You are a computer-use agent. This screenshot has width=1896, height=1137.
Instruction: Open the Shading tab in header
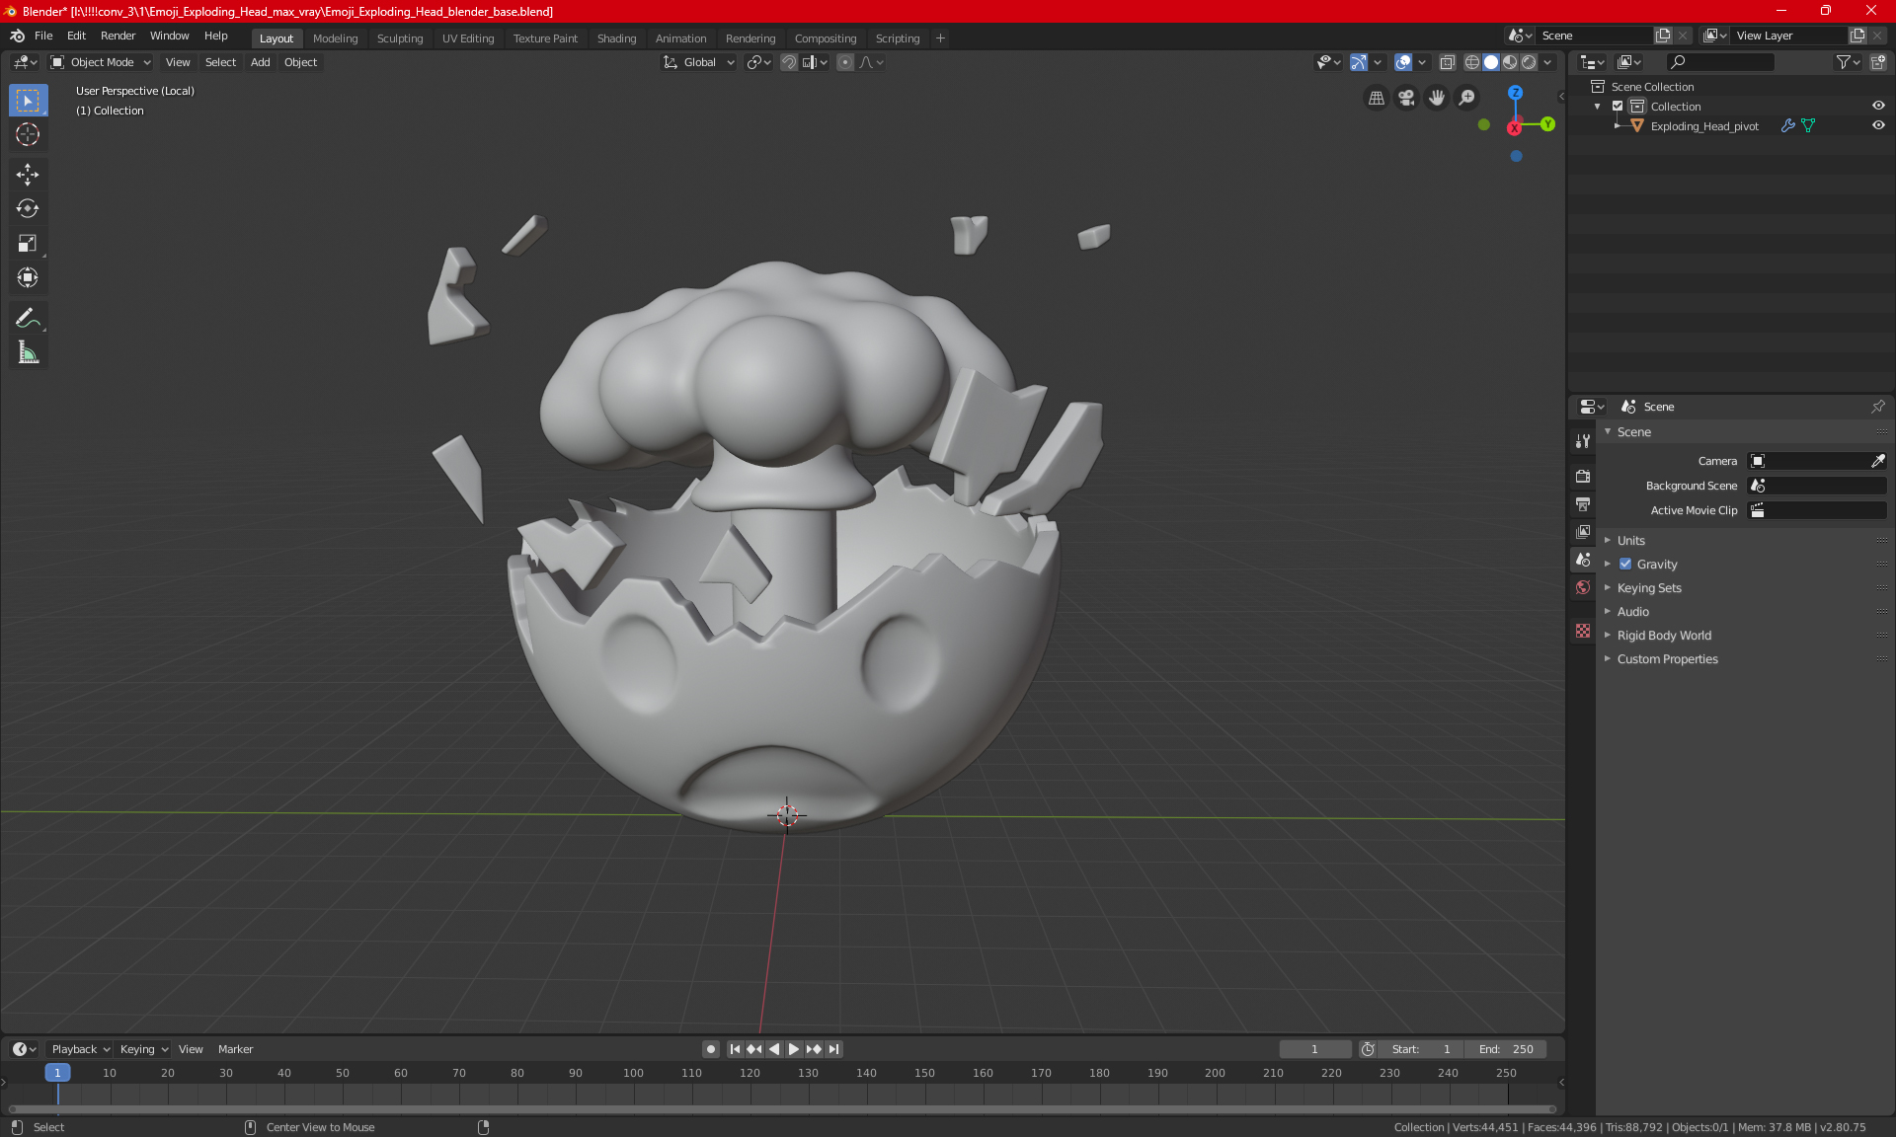coord(615,37)
